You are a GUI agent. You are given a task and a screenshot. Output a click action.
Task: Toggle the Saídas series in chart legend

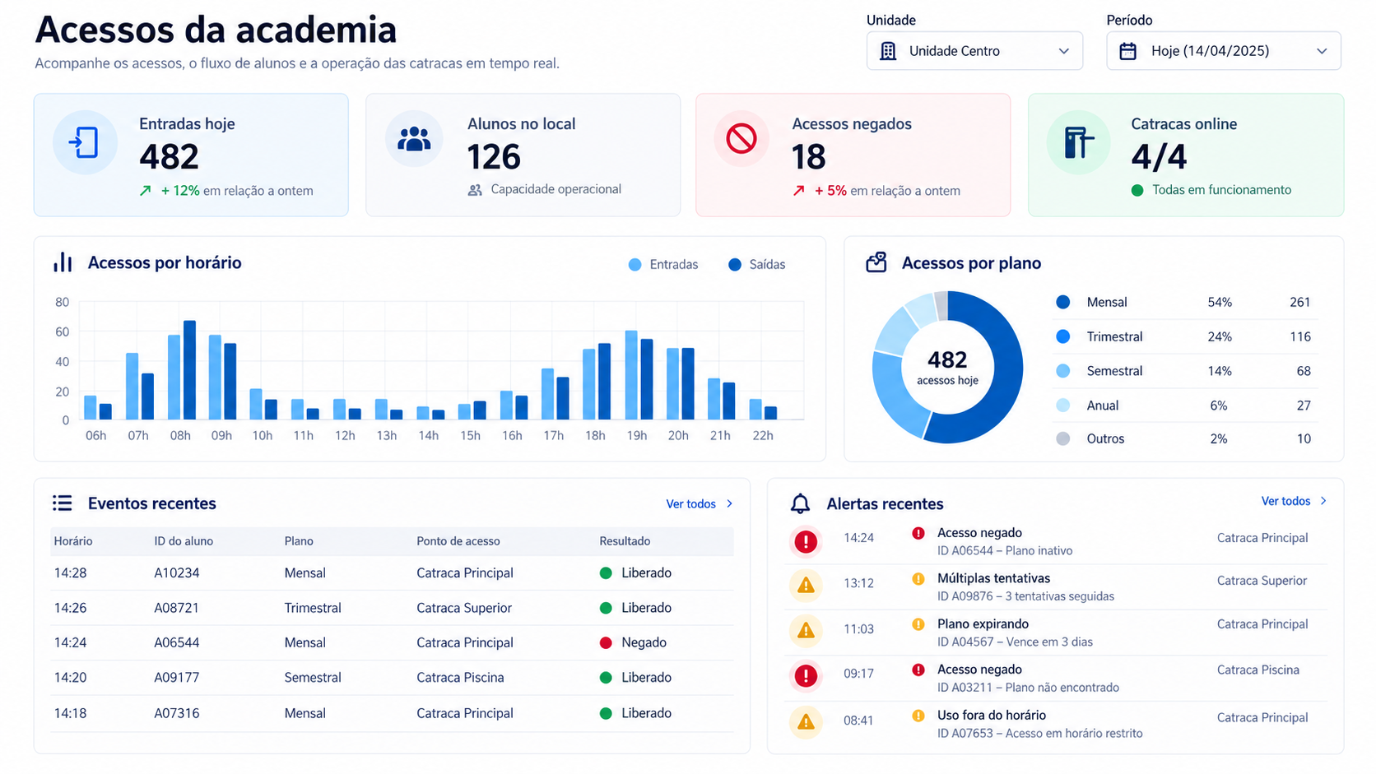coord(757,265)
